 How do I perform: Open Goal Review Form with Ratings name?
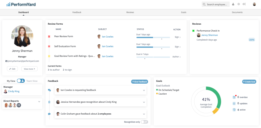[75, 56]
